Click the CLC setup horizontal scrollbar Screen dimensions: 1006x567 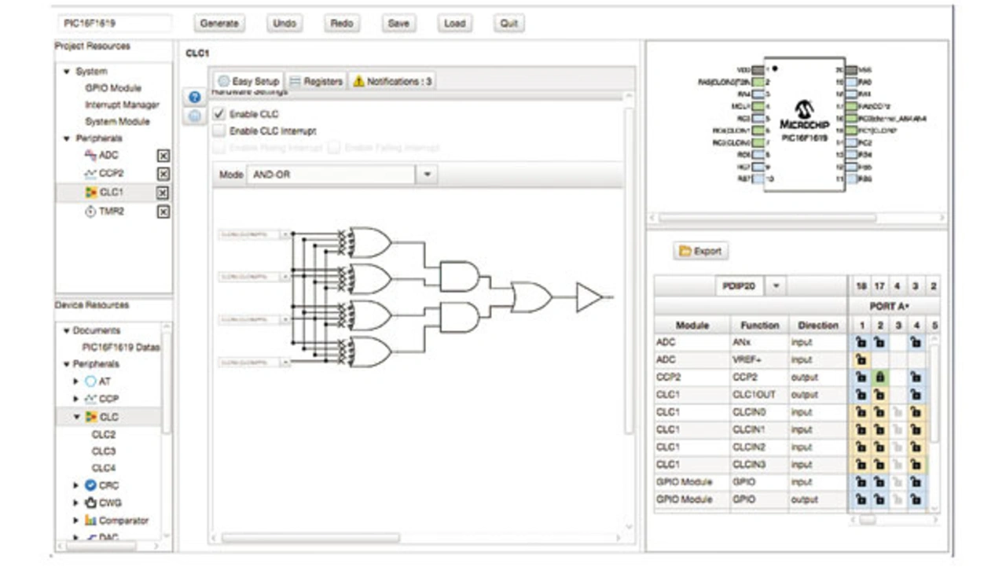point(311,538)
